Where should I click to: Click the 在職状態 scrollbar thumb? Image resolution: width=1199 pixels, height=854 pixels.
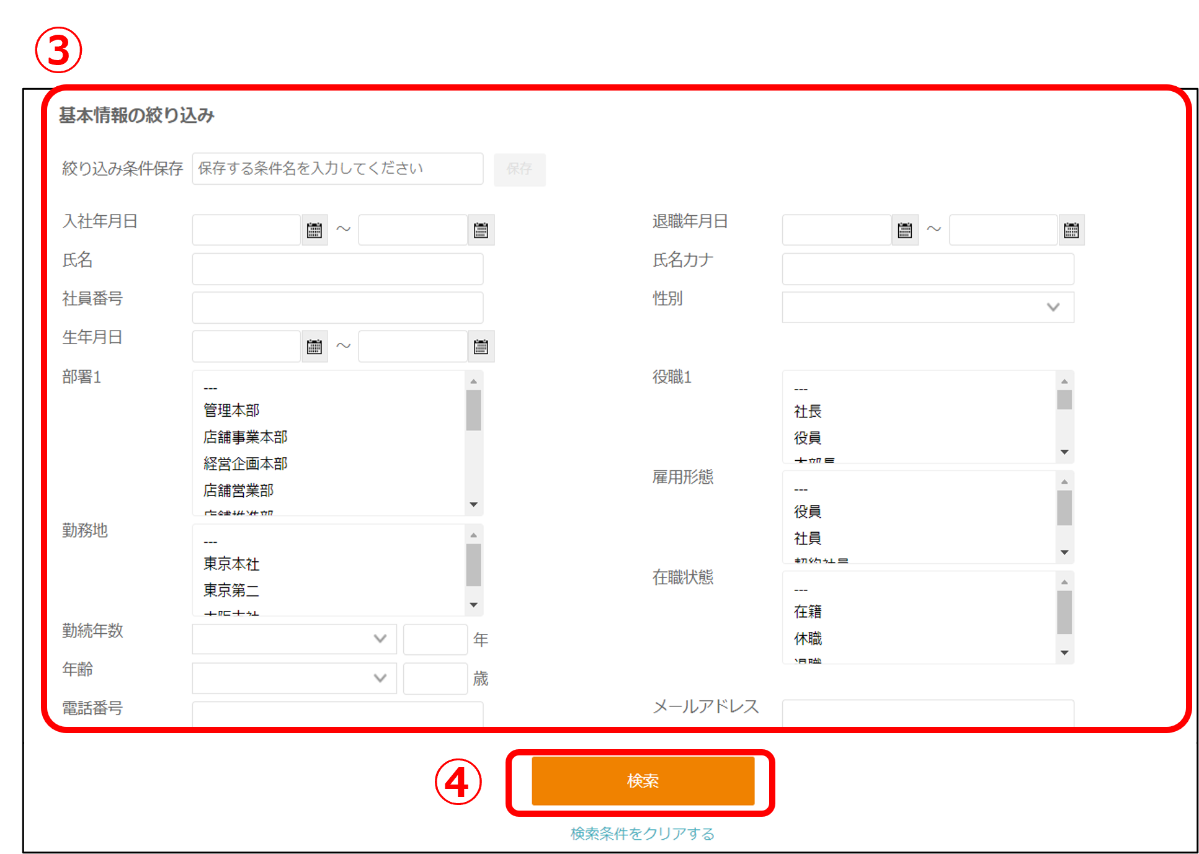point(1064,612)
